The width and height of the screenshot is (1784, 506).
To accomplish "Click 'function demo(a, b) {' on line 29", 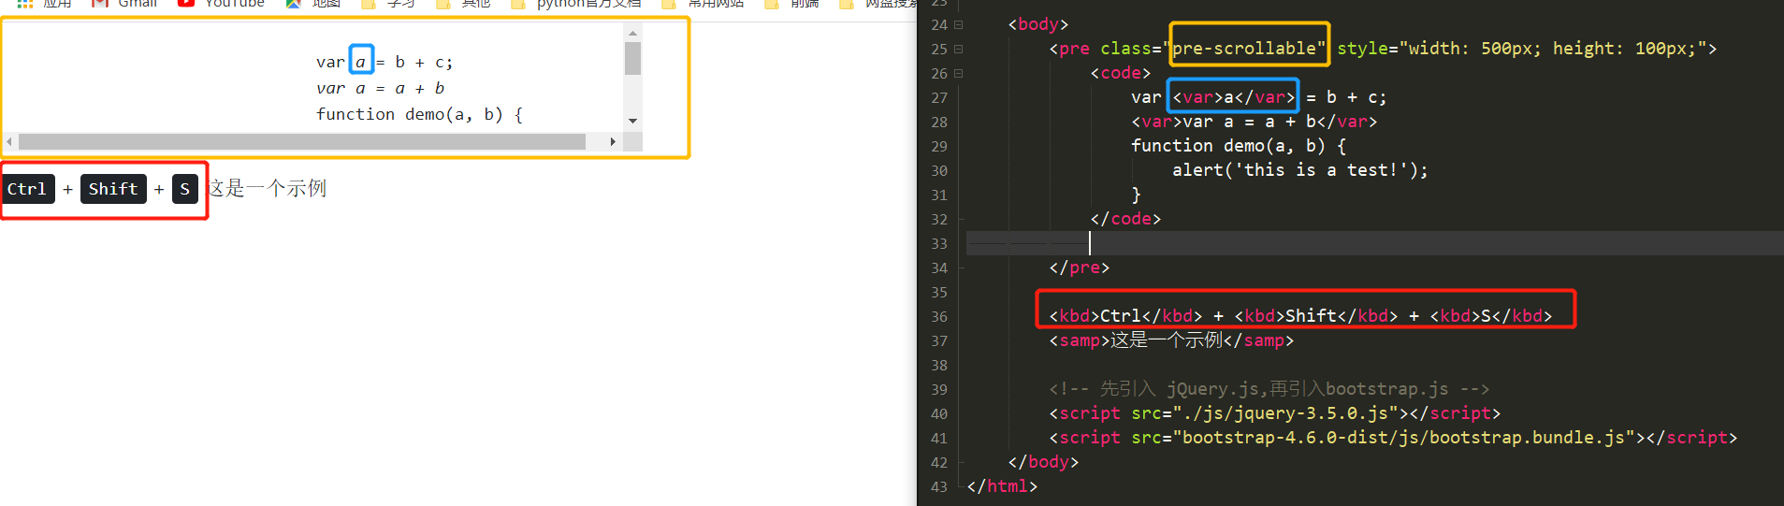I will coord(1239,146).
